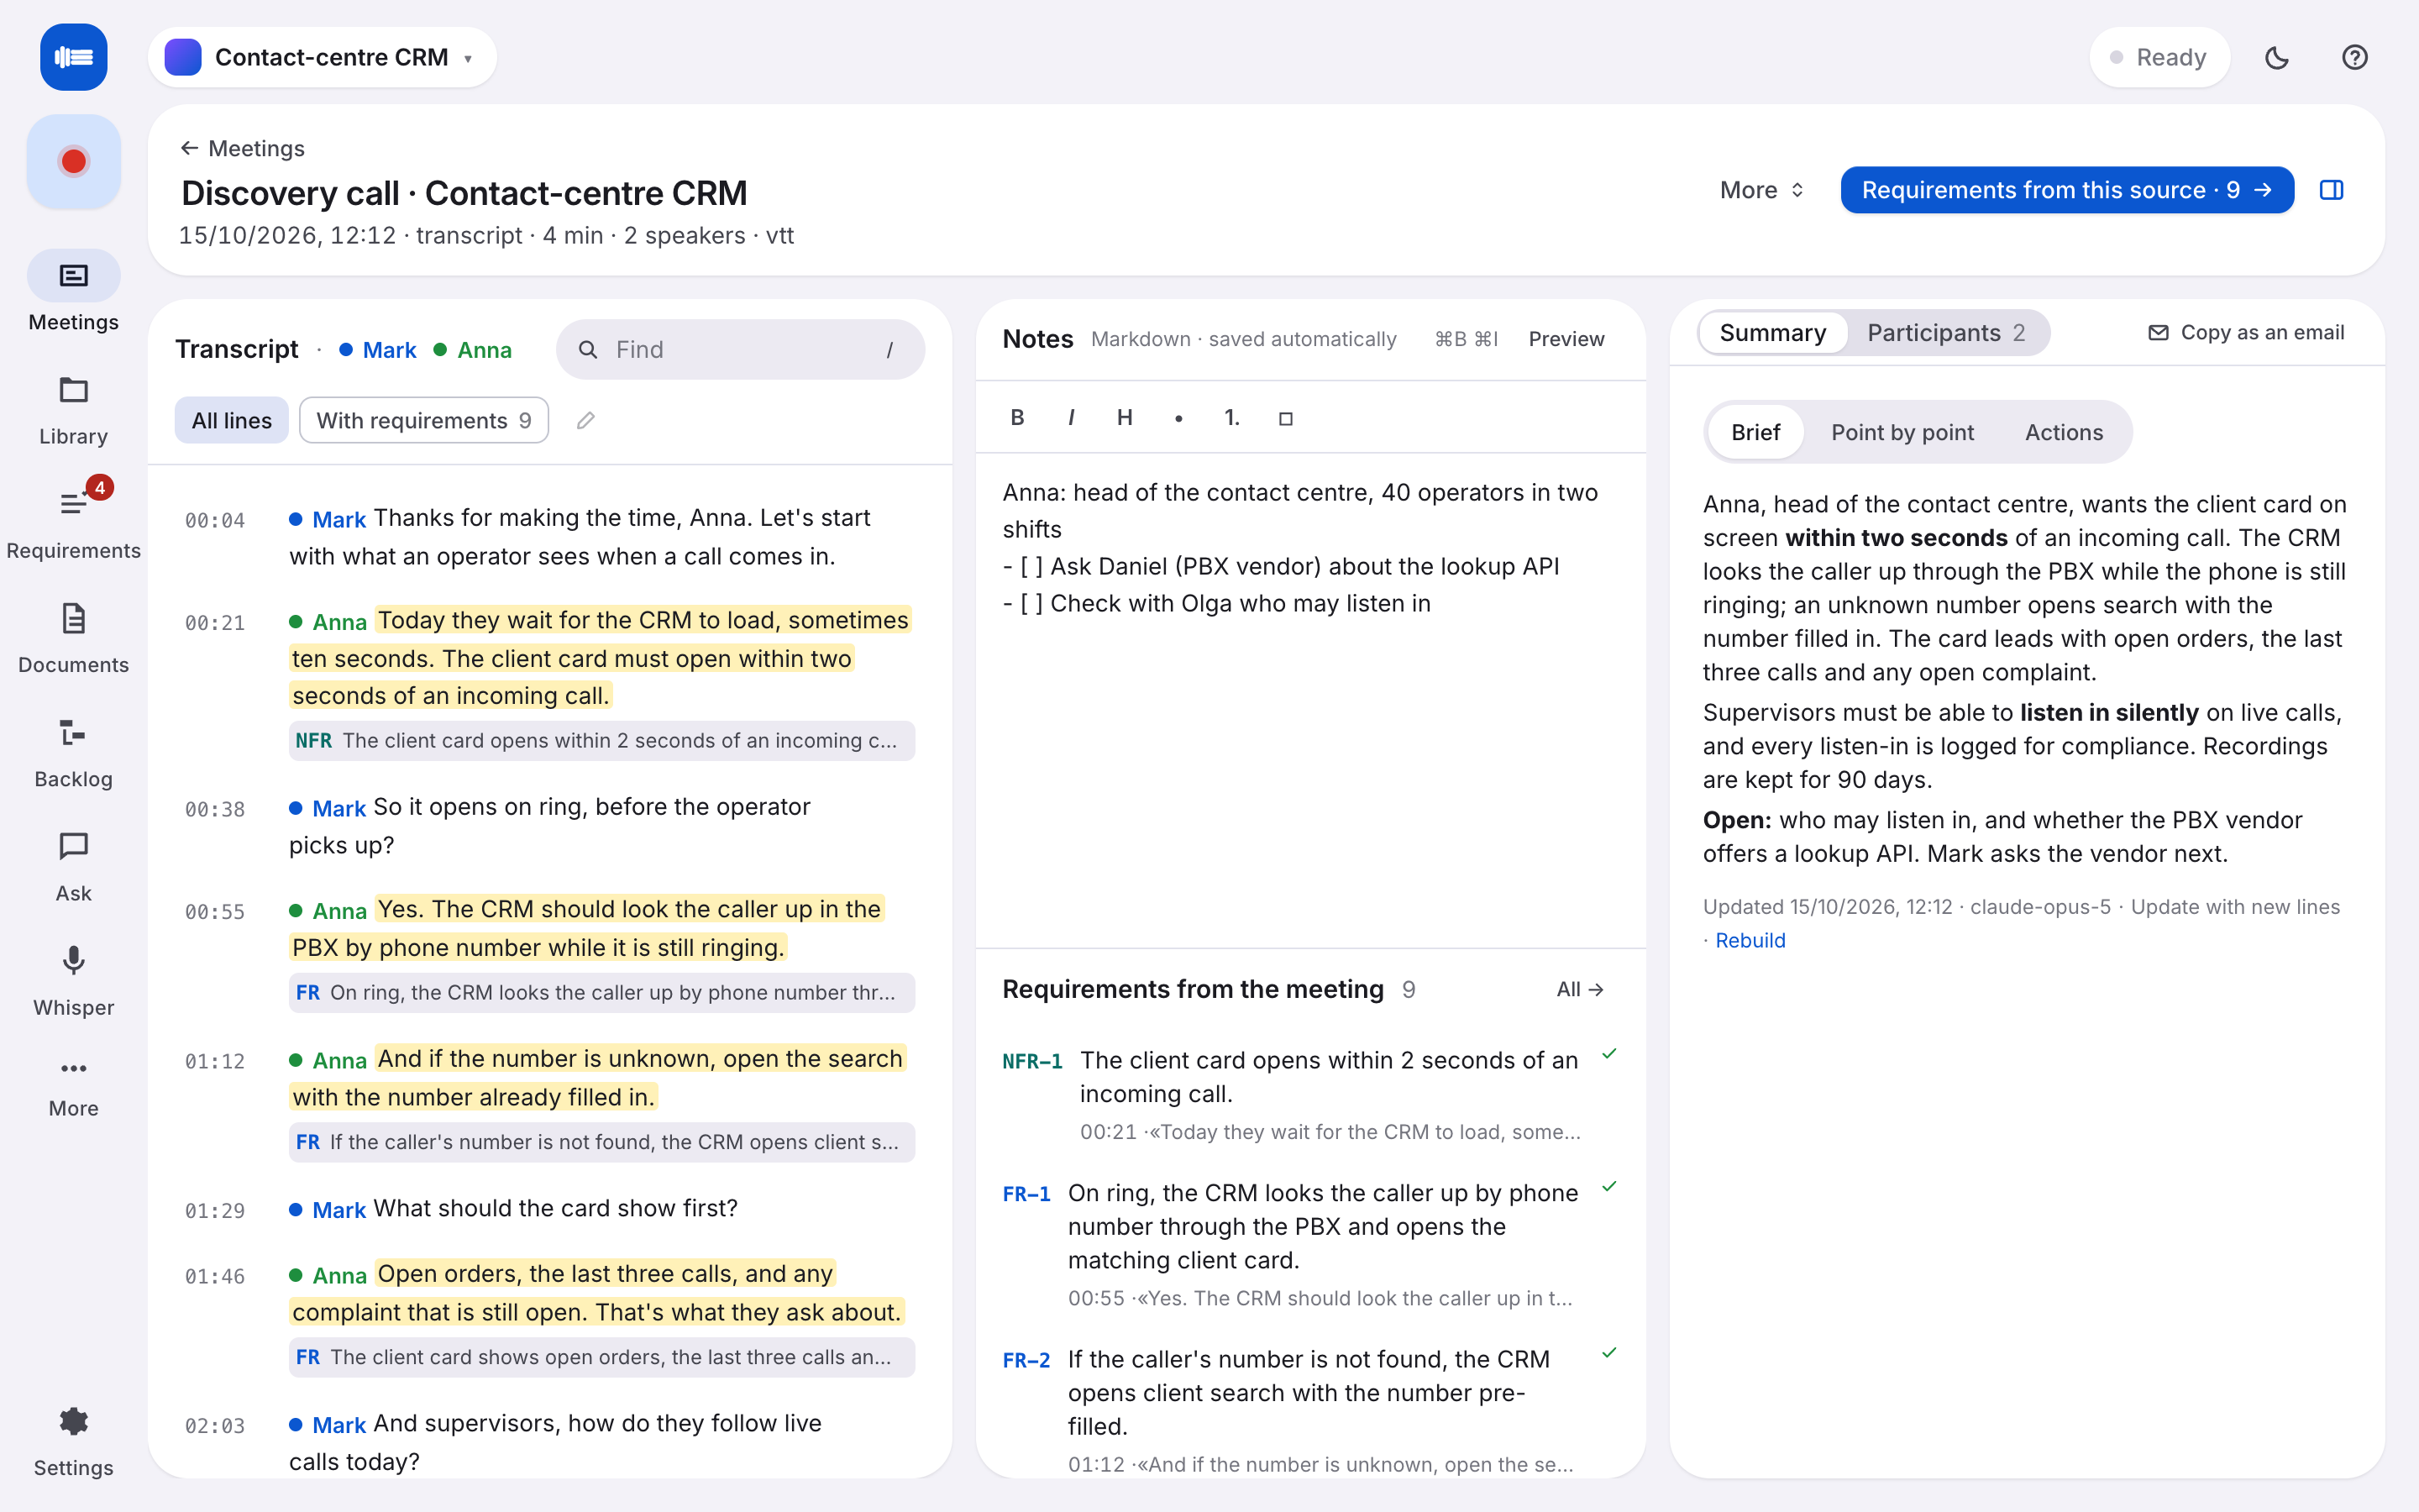2419x1512 pixels.
Task: Click Copy as an email
Action: [x=2245, y=333]
